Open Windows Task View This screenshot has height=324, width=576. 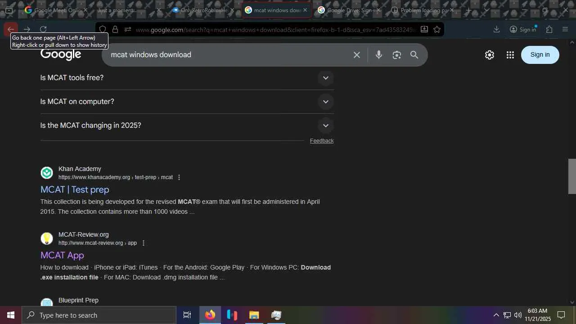tap(187, 315)
